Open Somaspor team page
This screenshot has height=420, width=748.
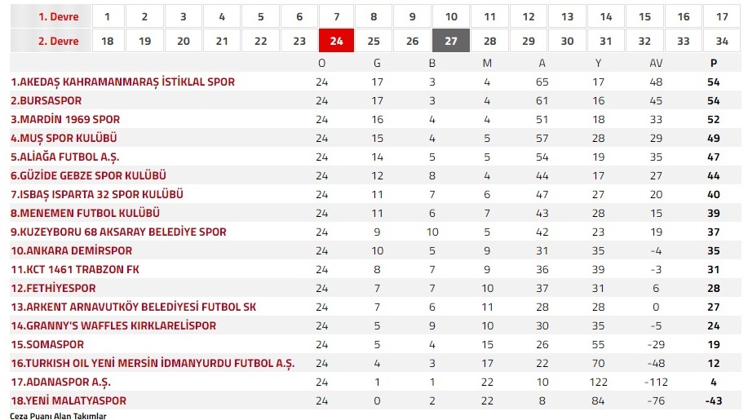(47, 344)
